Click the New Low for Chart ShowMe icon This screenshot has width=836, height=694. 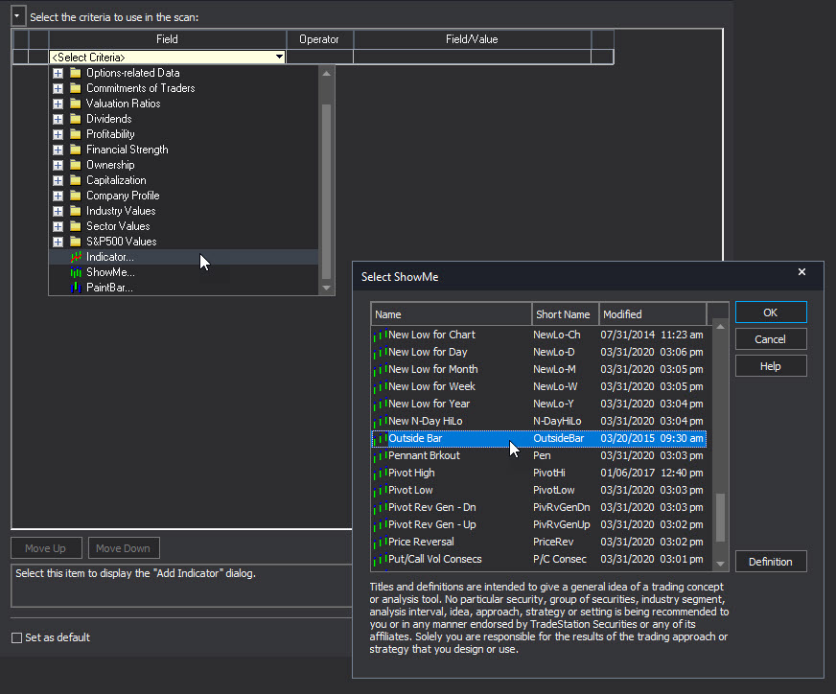[380, 335]
